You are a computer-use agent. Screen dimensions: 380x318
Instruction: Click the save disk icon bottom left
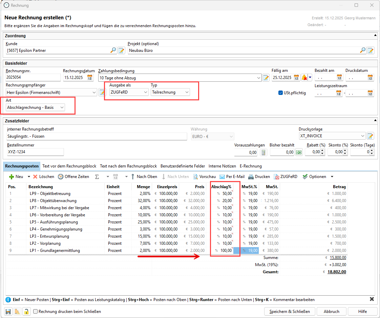click(8, 312)
